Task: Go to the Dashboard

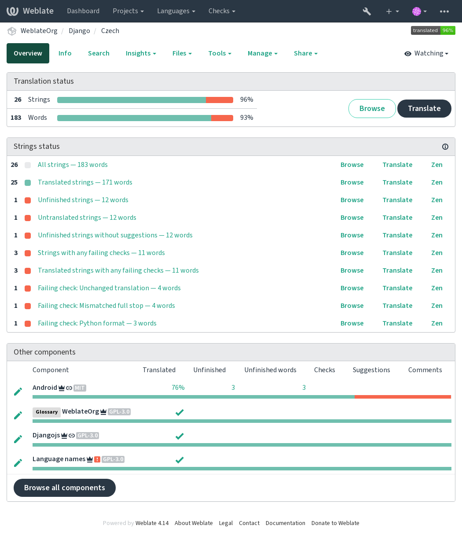Action: 83,11
